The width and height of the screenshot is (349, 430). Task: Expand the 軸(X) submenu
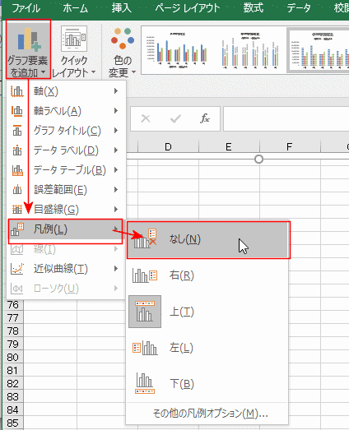coord(65,91)
